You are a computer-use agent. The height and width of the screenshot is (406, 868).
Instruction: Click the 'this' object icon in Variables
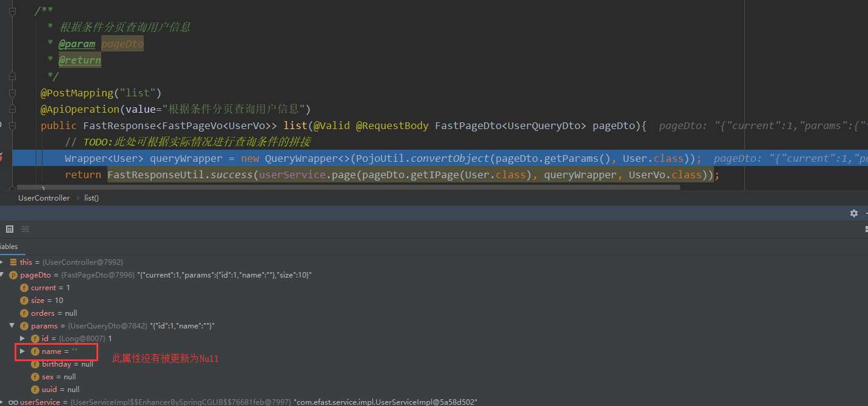pos(13,262)
